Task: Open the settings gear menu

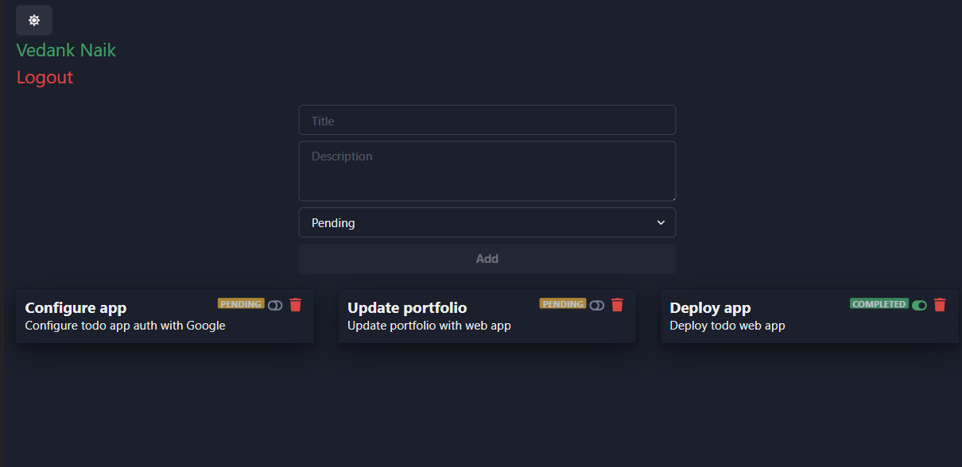Action: click(33, 20)
